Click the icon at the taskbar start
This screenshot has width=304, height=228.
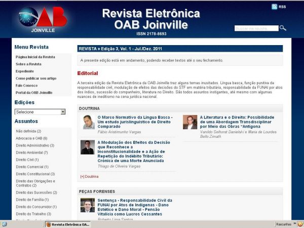pyautogui.click(x=4, y=224)
